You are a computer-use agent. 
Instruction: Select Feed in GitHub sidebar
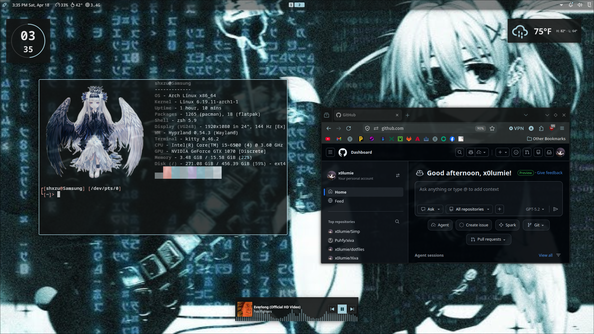[x=364, y=201]
